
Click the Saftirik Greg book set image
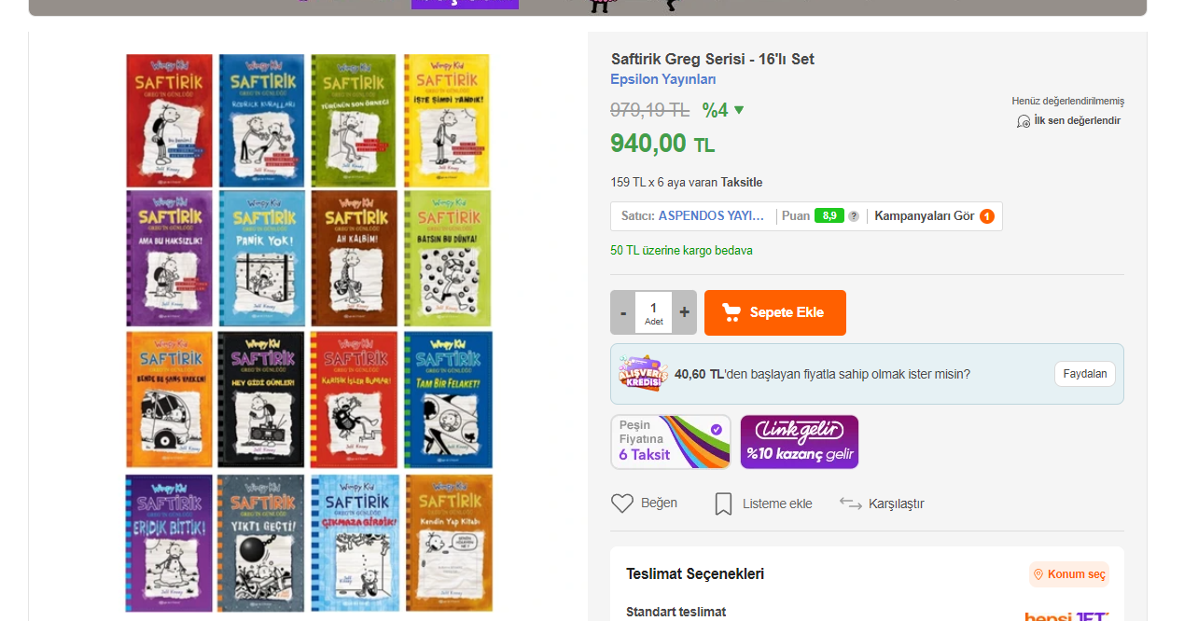(309, 332)
